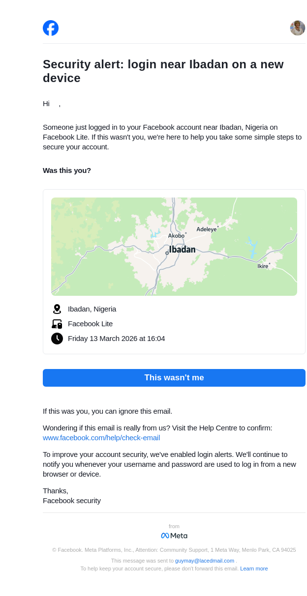This screenshot has width=307, height=596.
Task: Click the profile picture avatar
Action: coord(298,28)
